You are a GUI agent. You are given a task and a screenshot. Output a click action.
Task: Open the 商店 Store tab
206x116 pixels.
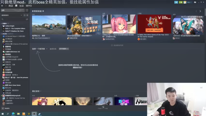pos(11,6)
